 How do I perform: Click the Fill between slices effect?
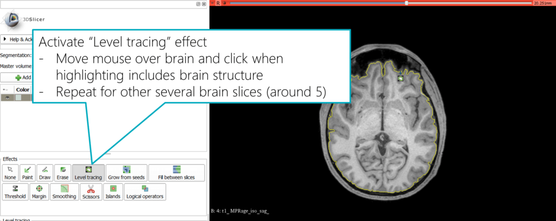176,173
